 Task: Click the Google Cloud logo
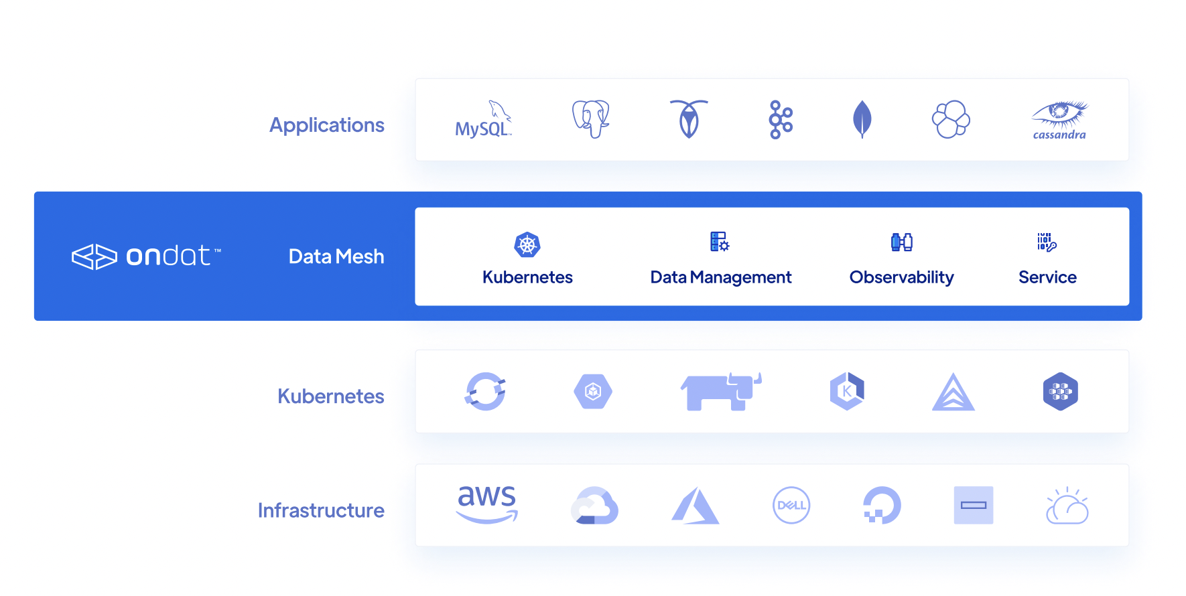(x=594, y=506)
